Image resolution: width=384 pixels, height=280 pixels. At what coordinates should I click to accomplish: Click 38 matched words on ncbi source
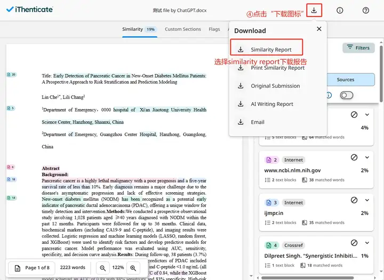[323, 180]
